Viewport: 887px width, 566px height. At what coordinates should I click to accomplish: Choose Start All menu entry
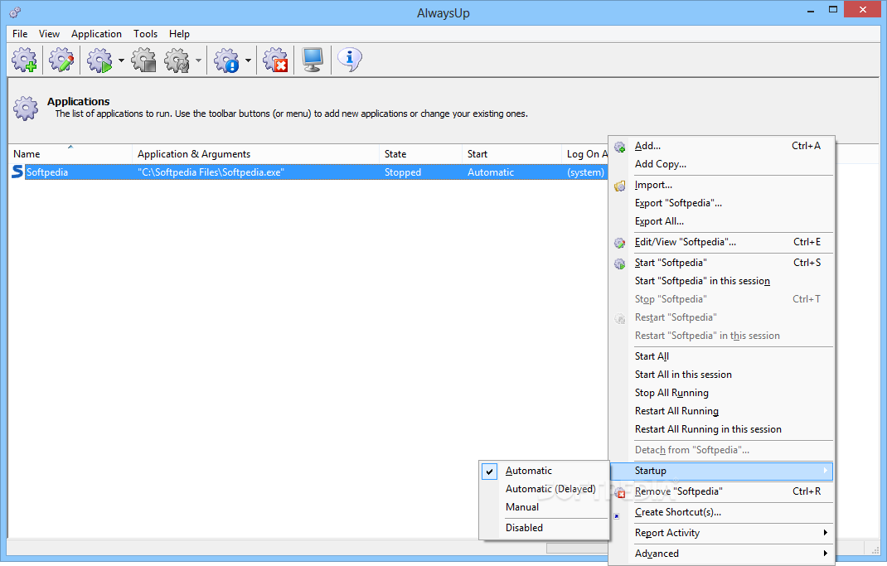pos(721,356)
